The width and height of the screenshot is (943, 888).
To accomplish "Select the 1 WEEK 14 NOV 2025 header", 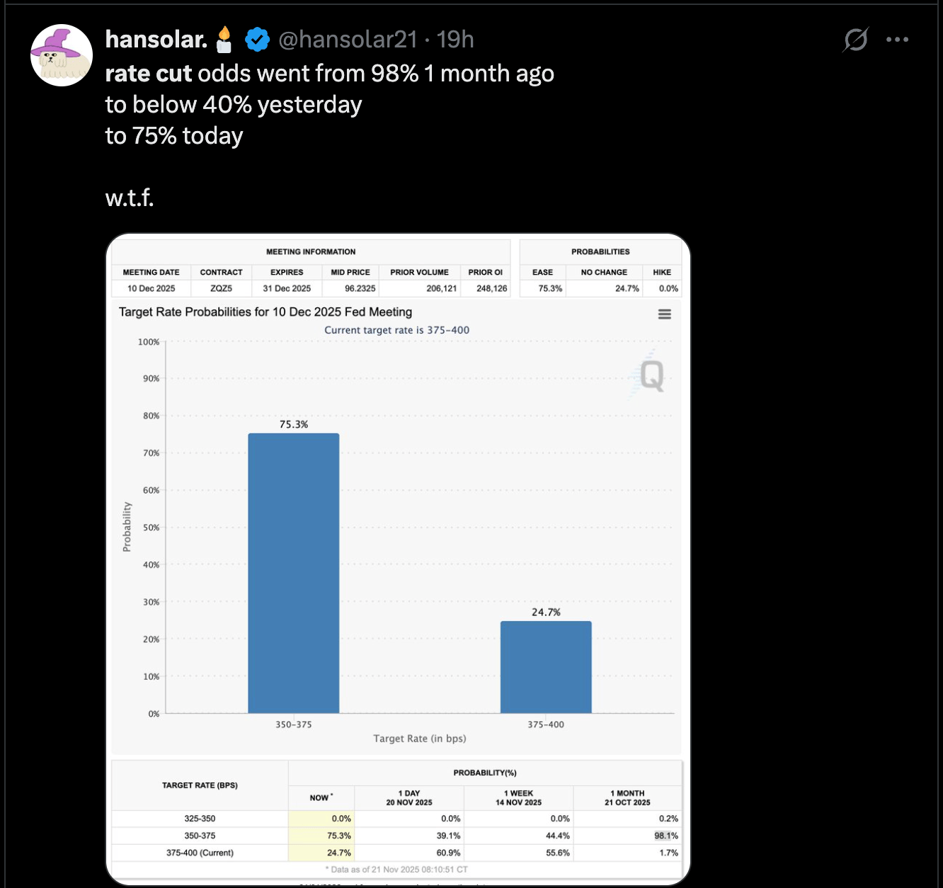I will click(518, 797).
